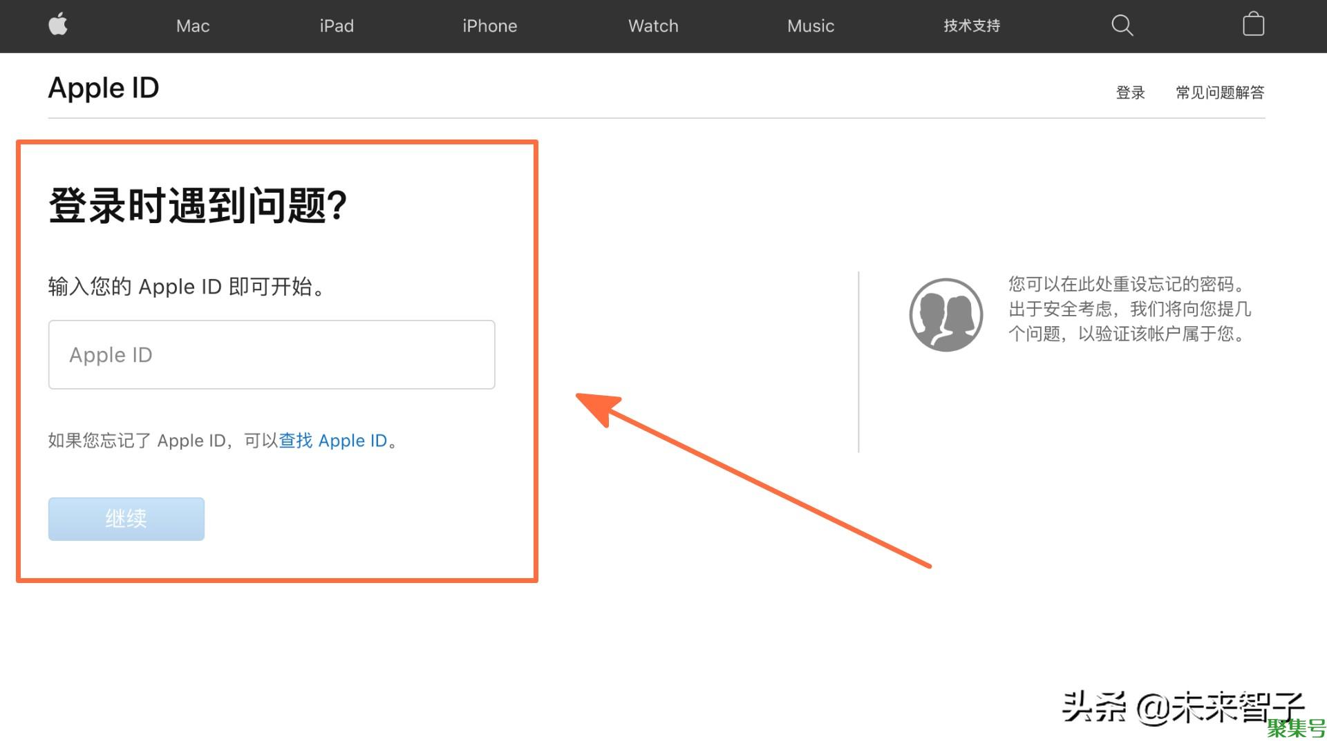Click the 输入您的 Apple ID 即可开始 text
Viewport: 1327px width, 746px height.
(x=187, y=286)
